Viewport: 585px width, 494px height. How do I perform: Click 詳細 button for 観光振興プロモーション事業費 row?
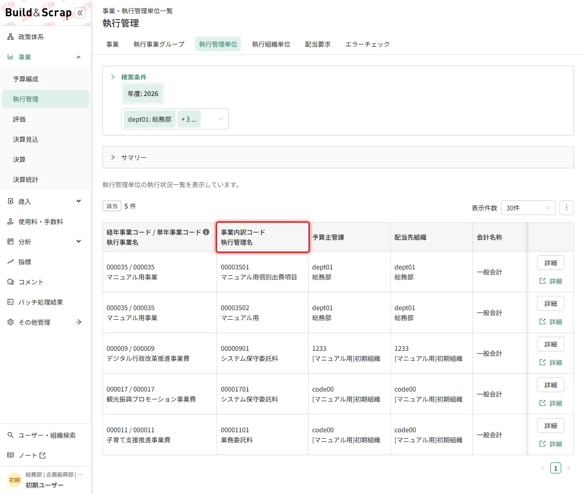[551, 385]
